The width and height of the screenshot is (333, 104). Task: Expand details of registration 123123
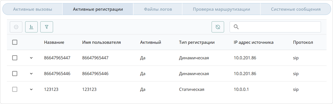[x=31, y=89]
